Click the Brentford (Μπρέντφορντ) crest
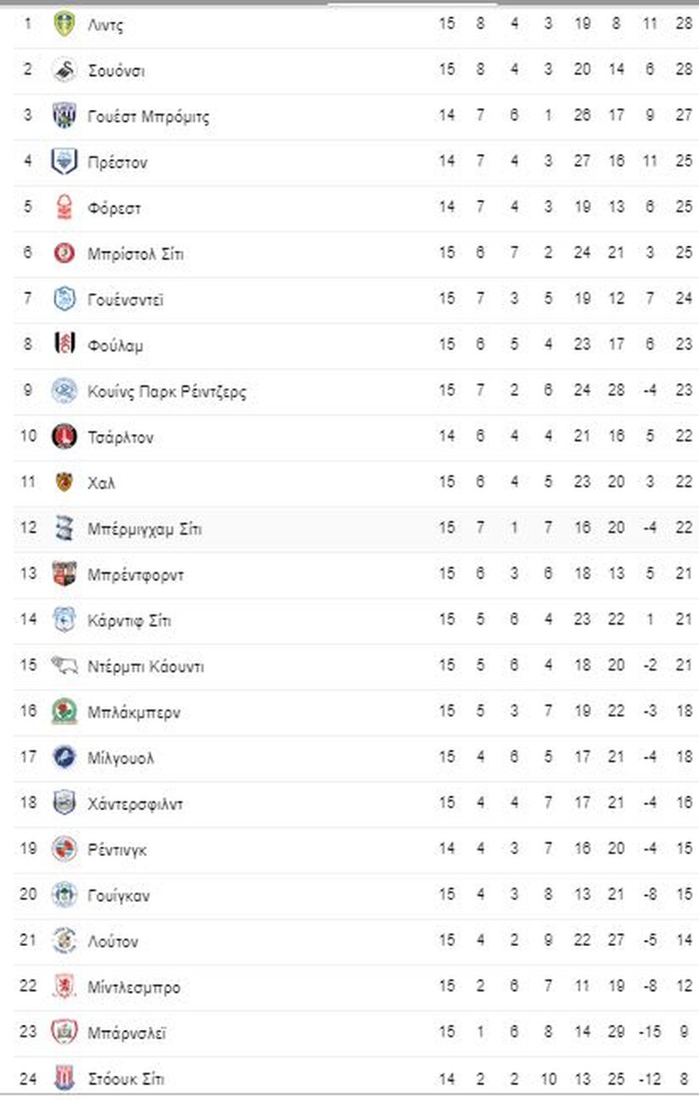 click(64, 575)
